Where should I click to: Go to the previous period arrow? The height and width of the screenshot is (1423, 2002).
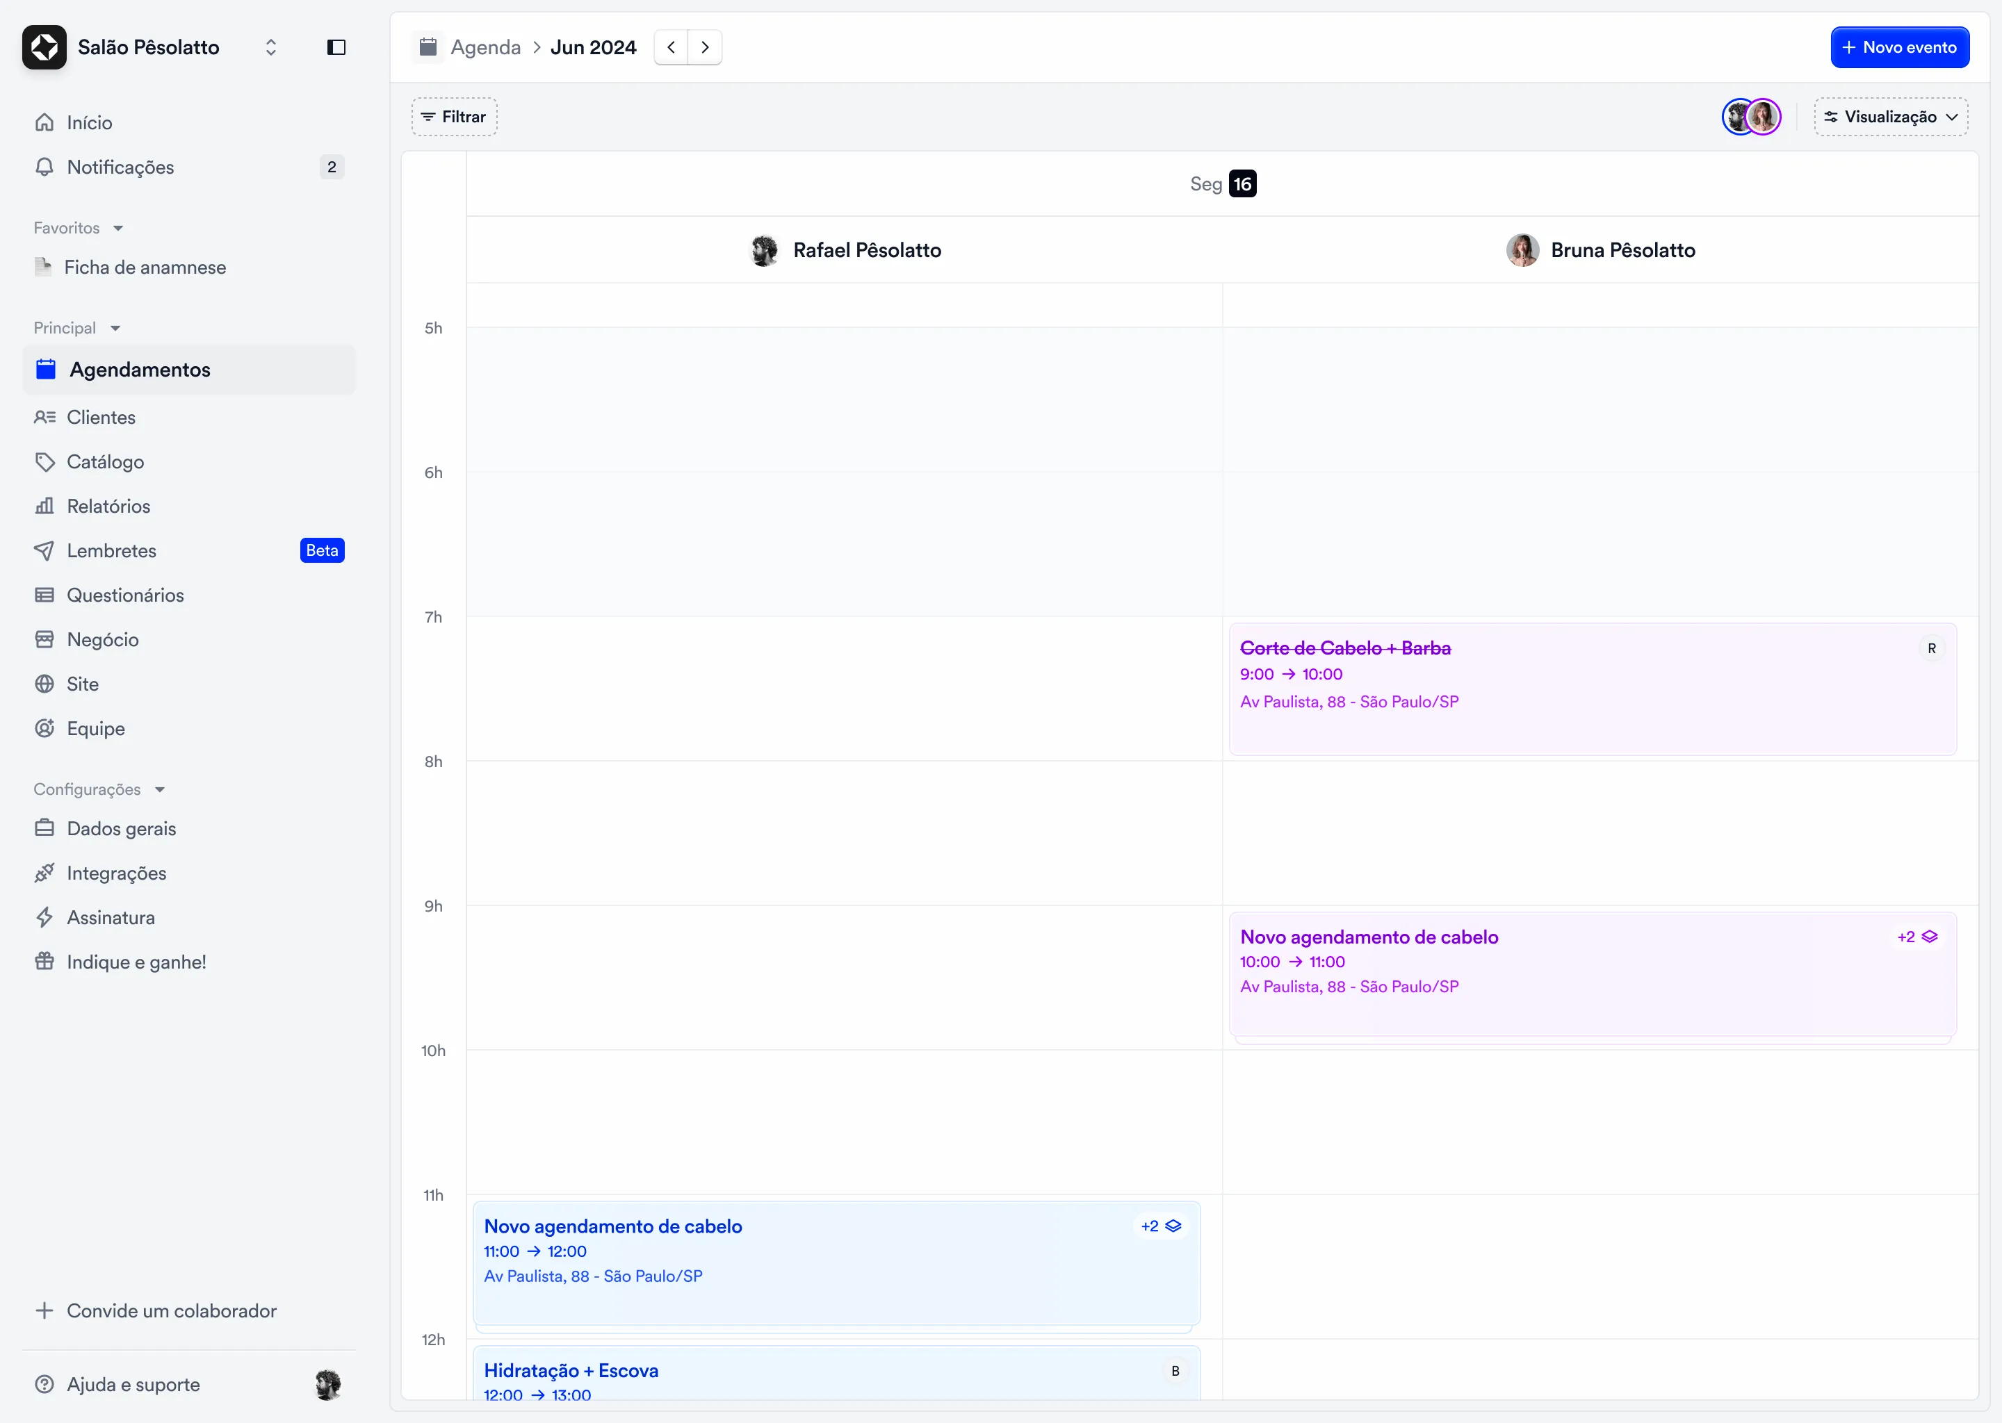pyautogui.click(x=672, y=47)
